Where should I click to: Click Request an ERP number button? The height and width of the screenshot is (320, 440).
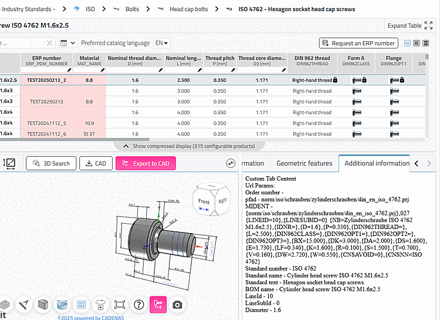(x=358, y=43)
